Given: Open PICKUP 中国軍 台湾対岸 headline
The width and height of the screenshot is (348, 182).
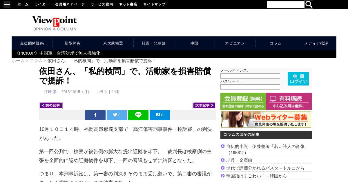Looking at the screenshot, I should [x=57, y=53].
